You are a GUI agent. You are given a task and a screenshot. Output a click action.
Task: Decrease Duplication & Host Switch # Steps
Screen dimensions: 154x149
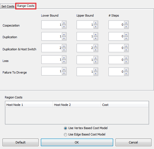click(x=126, y=50)
